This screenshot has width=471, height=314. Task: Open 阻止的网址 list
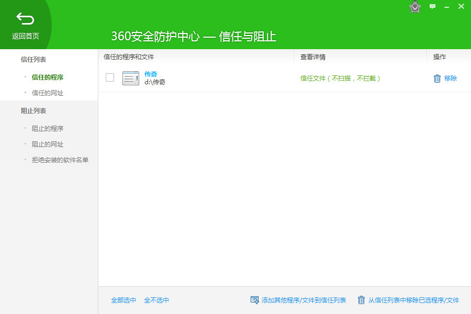(x=48, y=144)
